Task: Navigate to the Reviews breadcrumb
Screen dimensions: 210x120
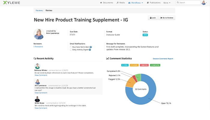Action: coord(39,10)
